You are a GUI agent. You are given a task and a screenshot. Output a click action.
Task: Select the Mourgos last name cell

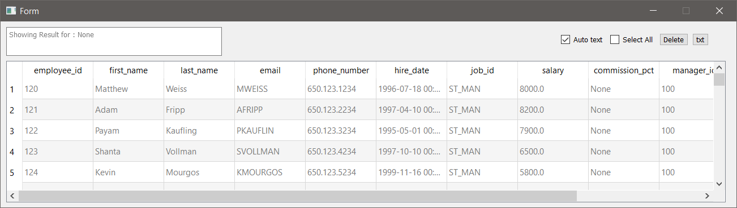coord(199,172)
